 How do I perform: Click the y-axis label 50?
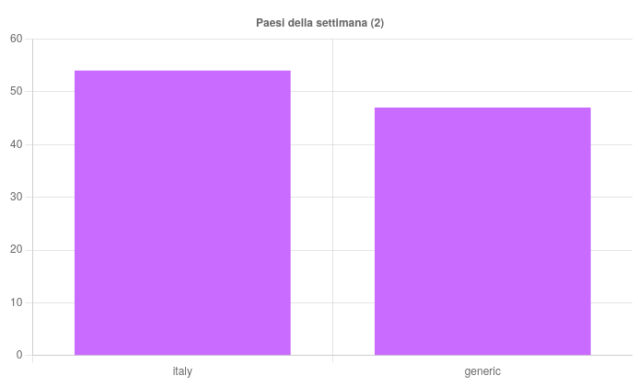17,92
